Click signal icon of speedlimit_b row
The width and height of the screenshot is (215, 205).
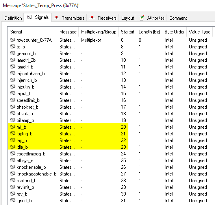(13, 100)
